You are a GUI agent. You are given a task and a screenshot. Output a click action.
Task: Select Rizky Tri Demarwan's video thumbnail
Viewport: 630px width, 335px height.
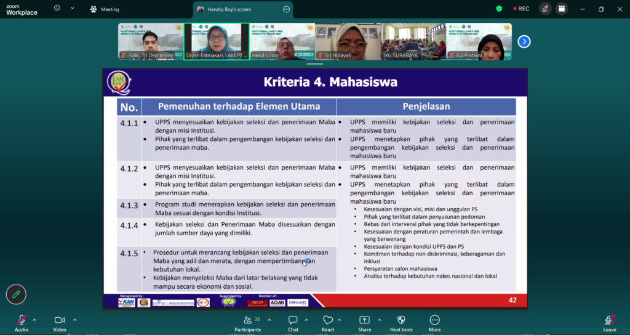coord(151,41)
